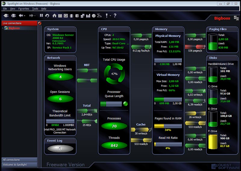This screenshot has height=171, width=241.
Task: Open the dropdown next to the Forward arrow
Action: click(35, 16)
